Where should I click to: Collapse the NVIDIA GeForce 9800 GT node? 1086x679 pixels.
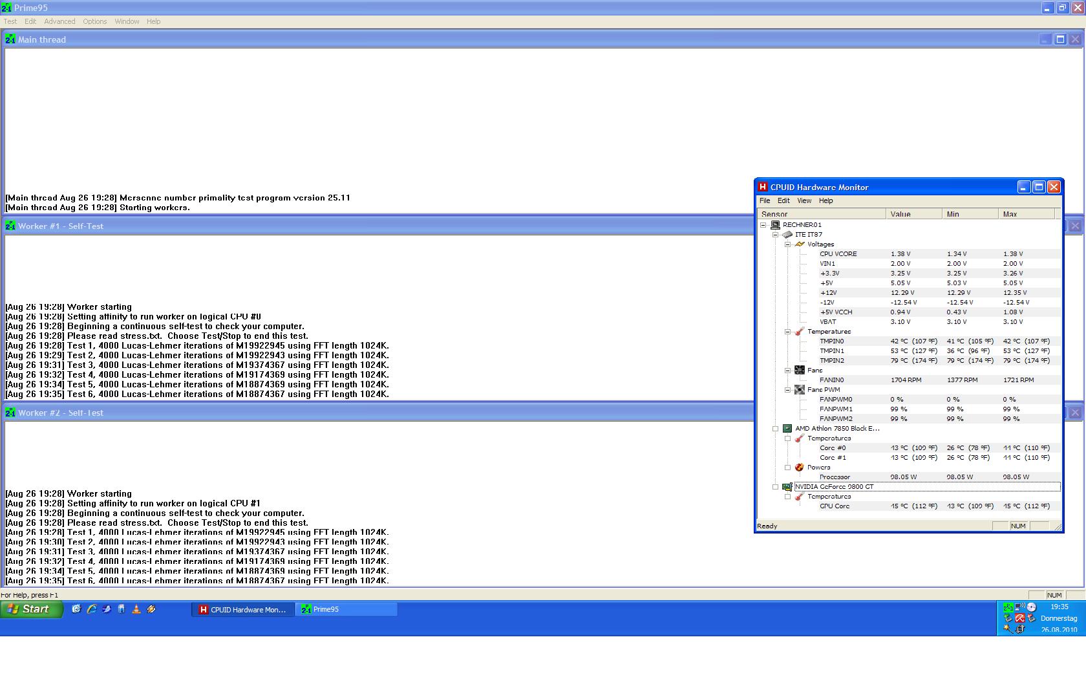775,487
